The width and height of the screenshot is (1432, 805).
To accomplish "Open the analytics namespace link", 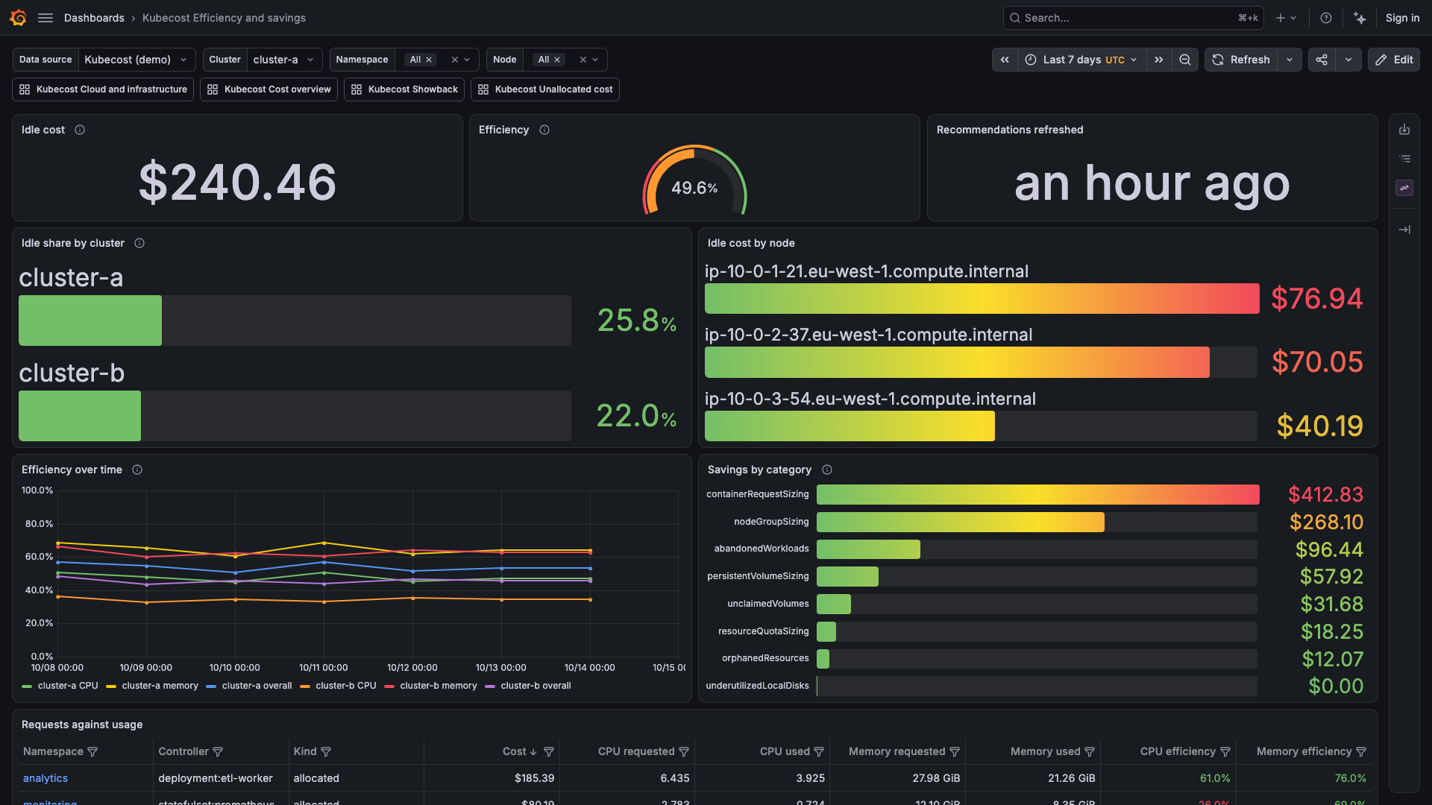I will point(45,778).
